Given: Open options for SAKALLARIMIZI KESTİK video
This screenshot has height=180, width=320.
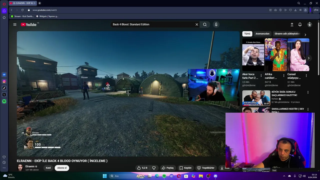Looking at the screenshot, I should coord(308,109).
